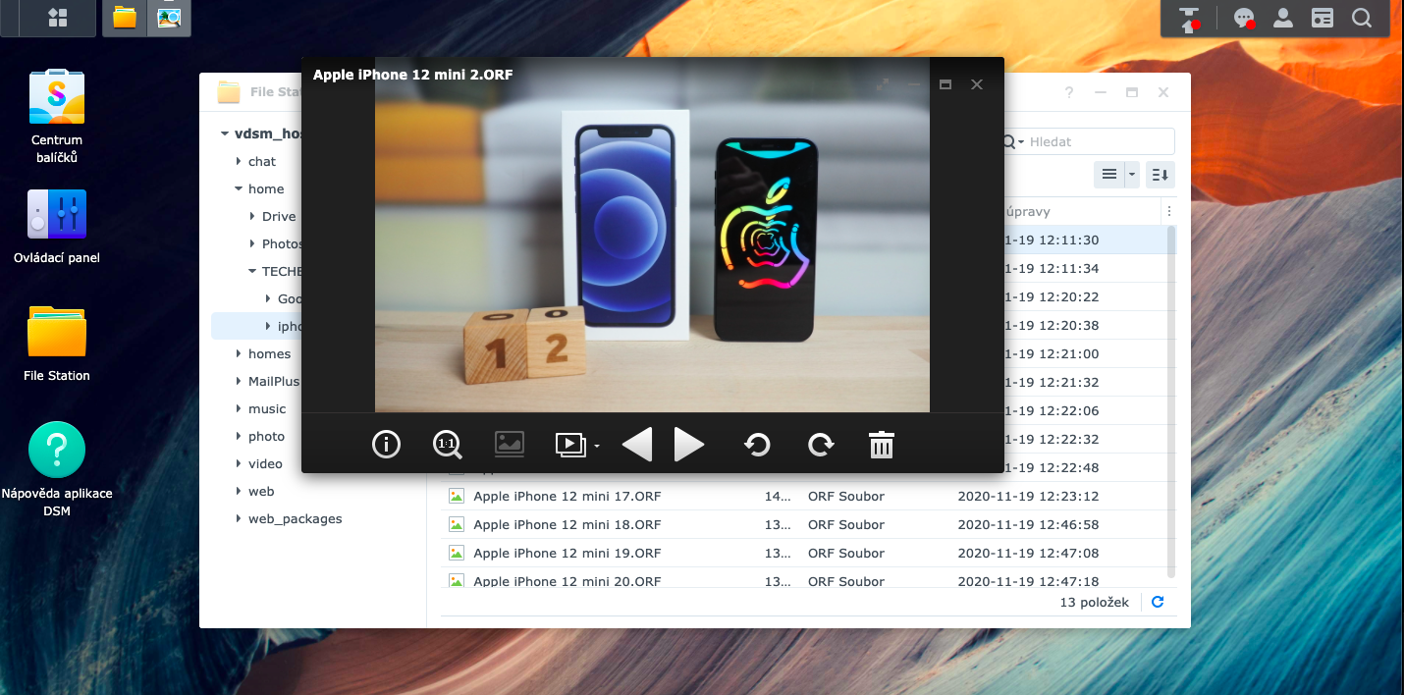The height and width of the screenshot is (695, 1404).
Task: Collapse the home folder arrow
Action: 239,188
